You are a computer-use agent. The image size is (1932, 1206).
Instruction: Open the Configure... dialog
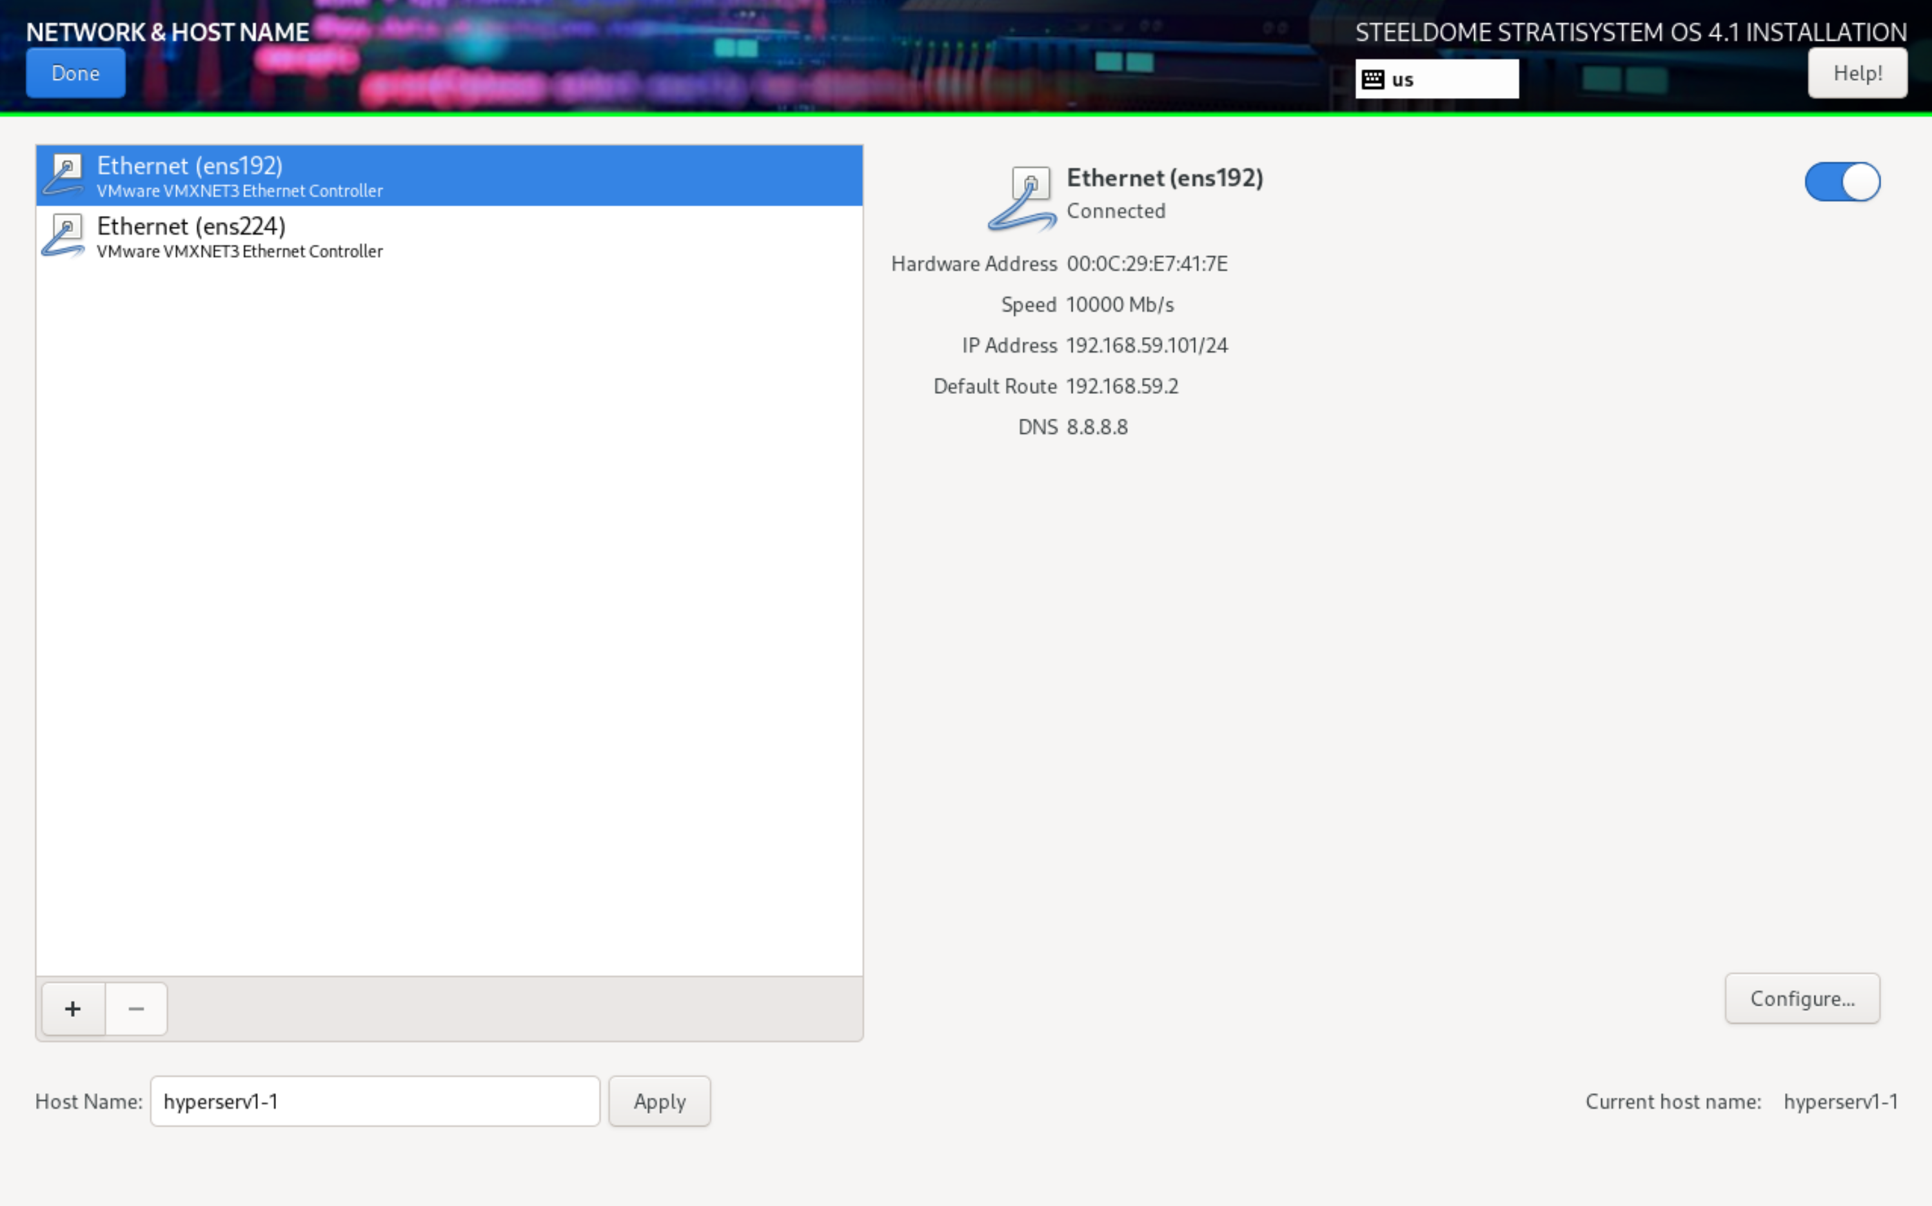click(1802, 998)
